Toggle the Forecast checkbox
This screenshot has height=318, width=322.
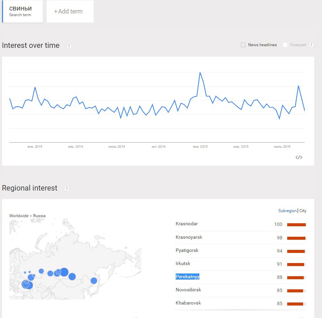[285, 45]
